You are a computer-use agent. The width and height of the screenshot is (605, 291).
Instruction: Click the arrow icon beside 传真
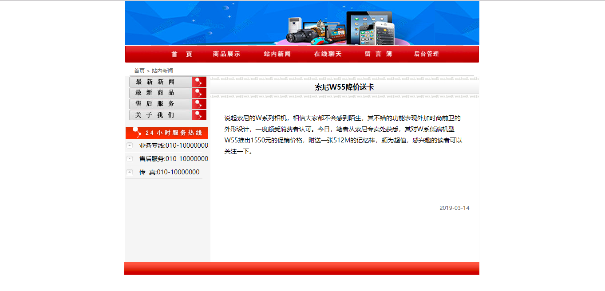click(x=130, y=172)
